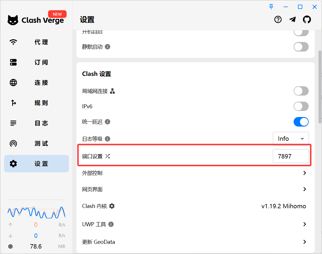322x254 pixels.
Task: Go to the 测试 page
Action: coord(36,143)
